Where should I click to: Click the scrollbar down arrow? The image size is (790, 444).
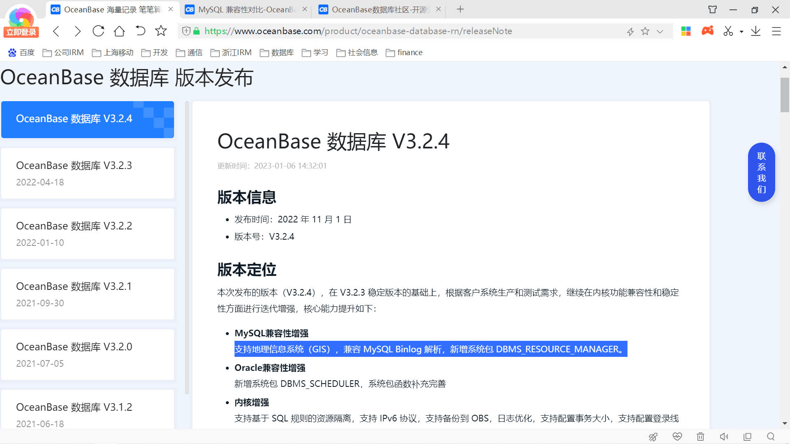click(x=785, y=423)
